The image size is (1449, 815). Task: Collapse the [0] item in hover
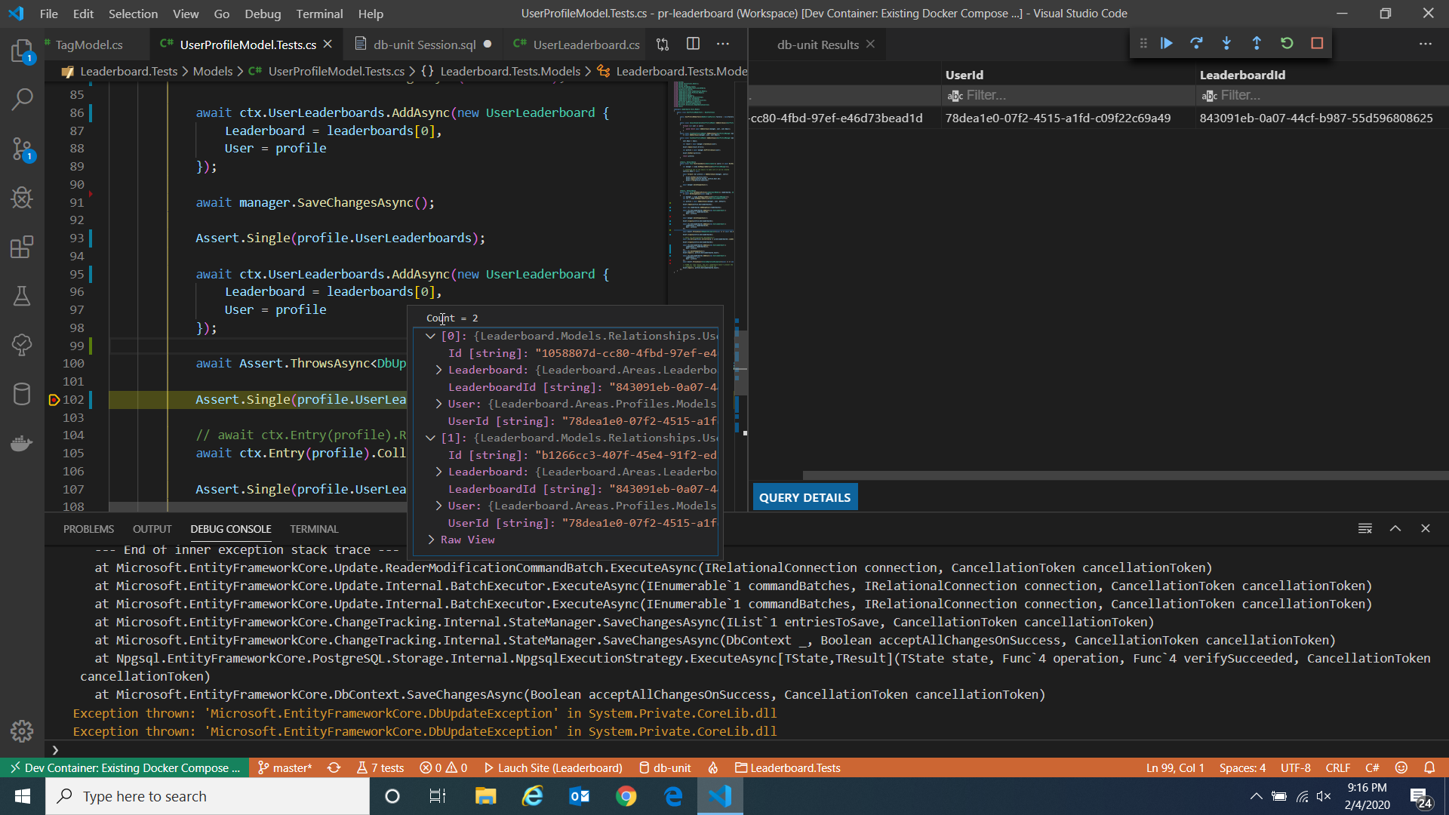[430, 337]
